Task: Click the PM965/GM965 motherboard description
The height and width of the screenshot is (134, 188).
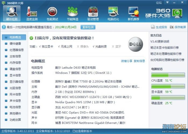Action: (97, 87)
